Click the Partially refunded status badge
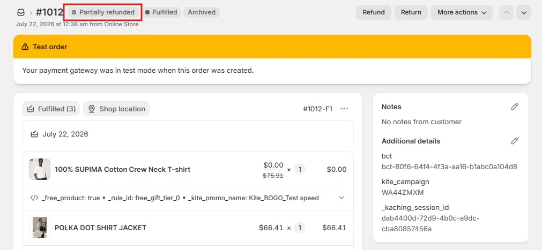The height and width of the screenshot is (250, 542). click(x=103, y=12)
